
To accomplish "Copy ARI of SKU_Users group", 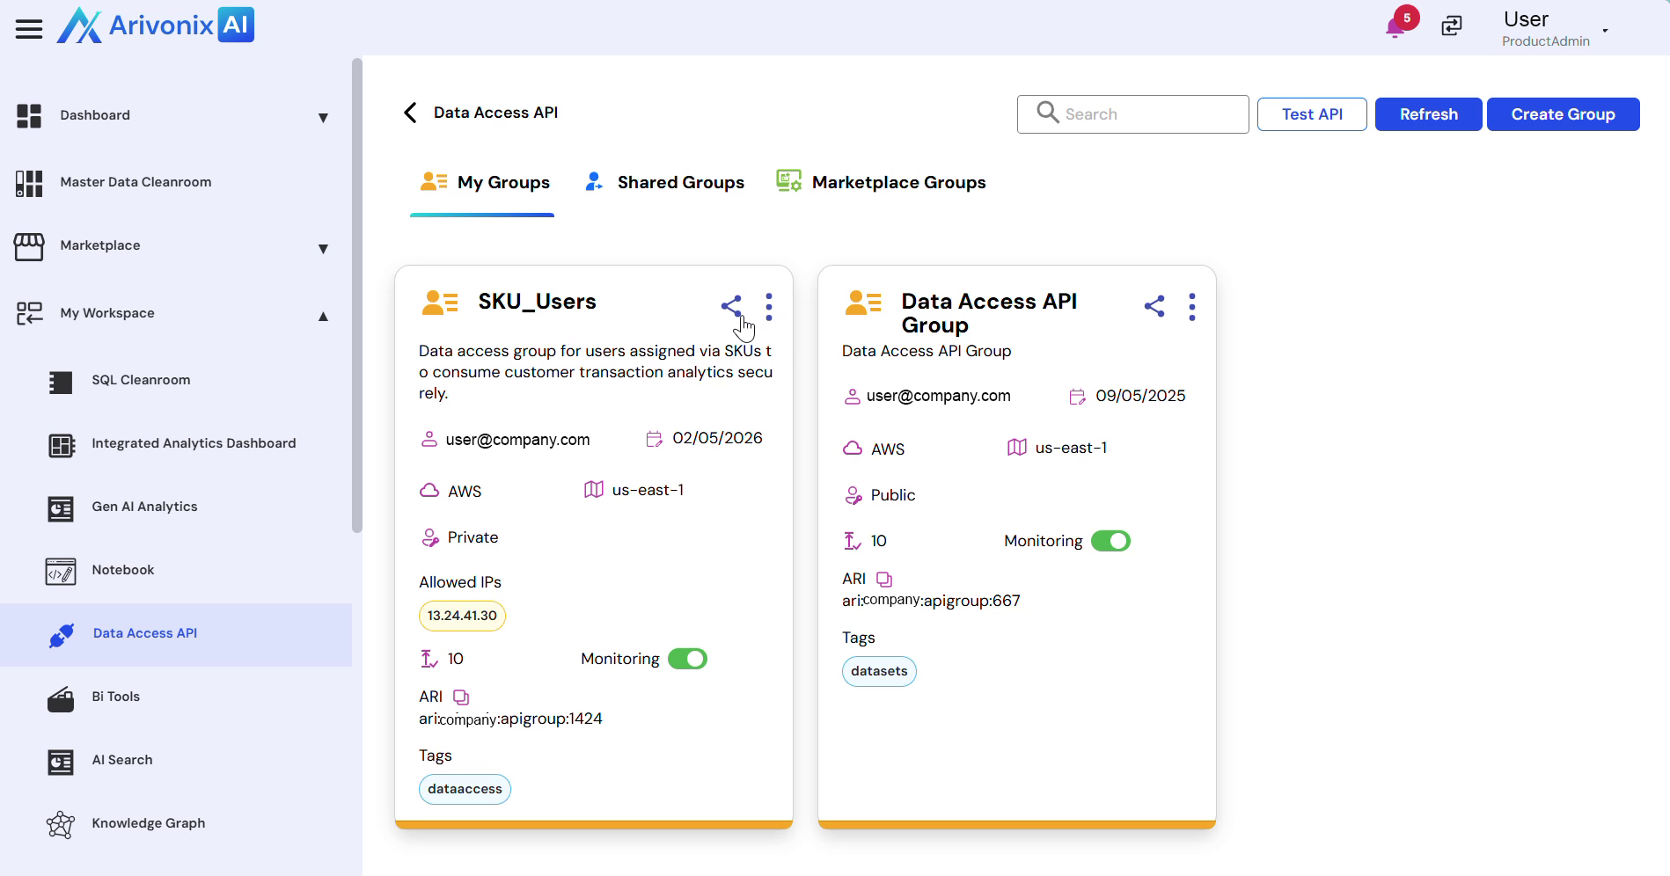I will click(x=461, y=697).
